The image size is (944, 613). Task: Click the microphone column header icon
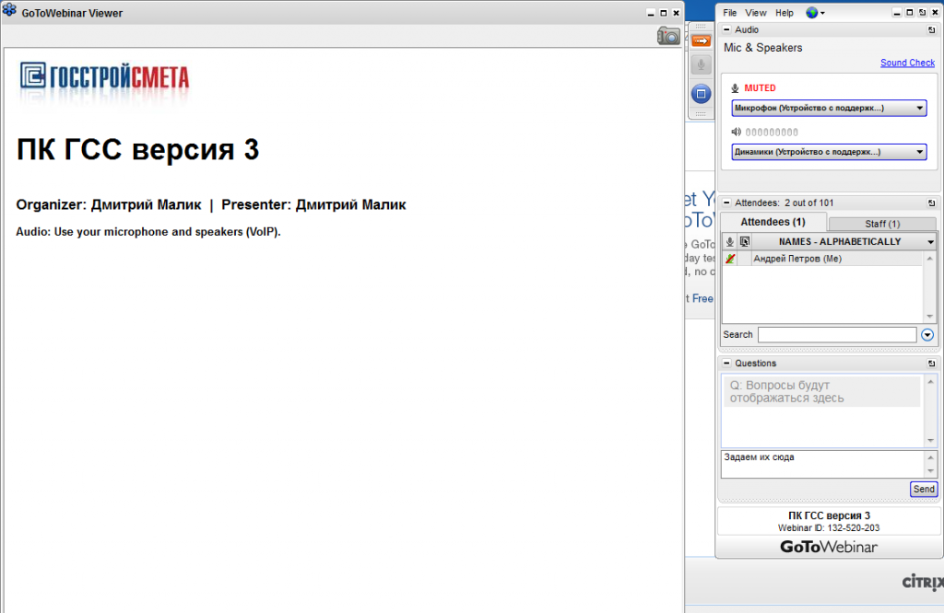pyautogui.click(x=730, y=241)
